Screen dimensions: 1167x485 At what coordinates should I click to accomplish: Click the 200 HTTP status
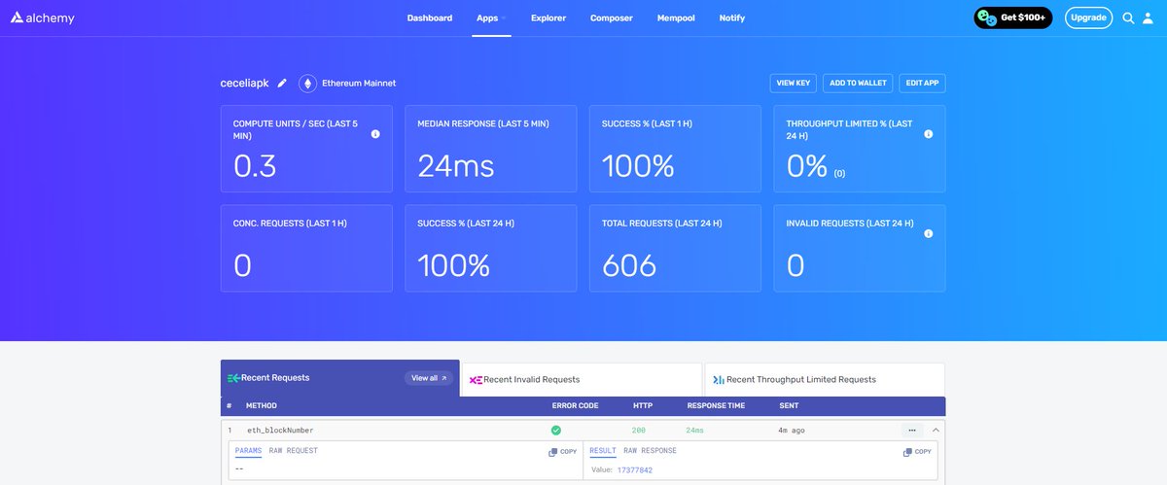coord(639,430)
